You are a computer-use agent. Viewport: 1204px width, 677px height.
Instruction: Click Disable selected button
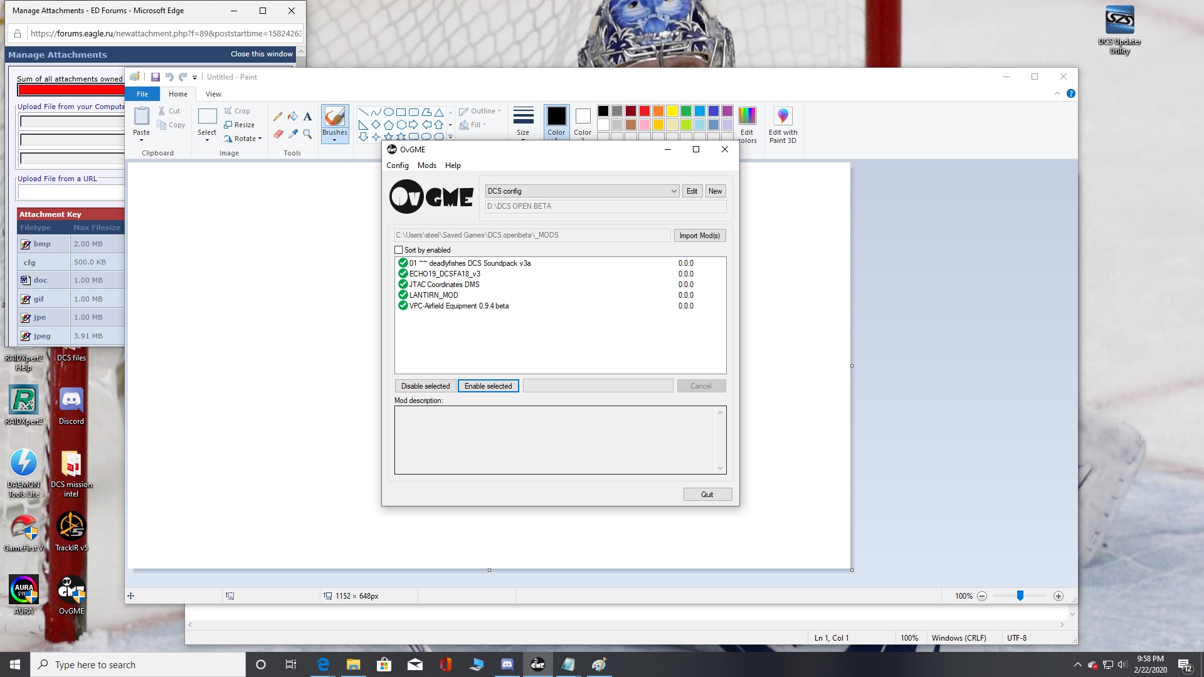pos(426,386)
